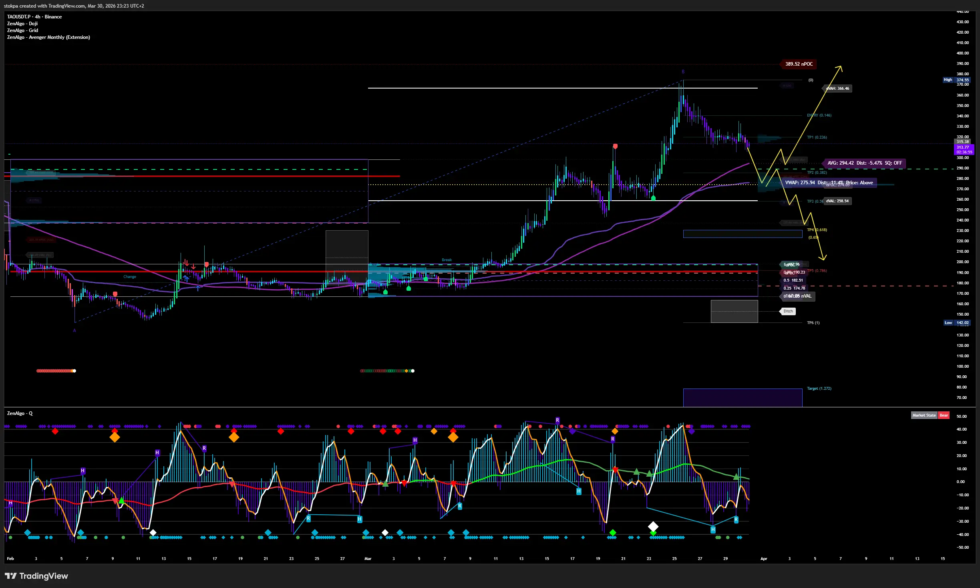Select the ZenAlgo - Avenger Monthly (Extension) legend
The height and width of the screenshot is (588, 980).
click(x=48, y=37)
